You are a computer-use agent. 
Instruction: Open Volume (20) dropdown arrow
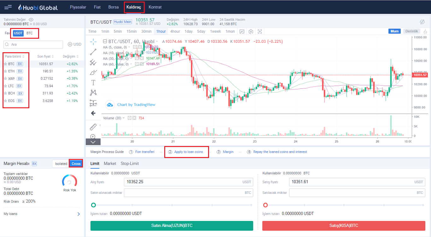[124, 118]
